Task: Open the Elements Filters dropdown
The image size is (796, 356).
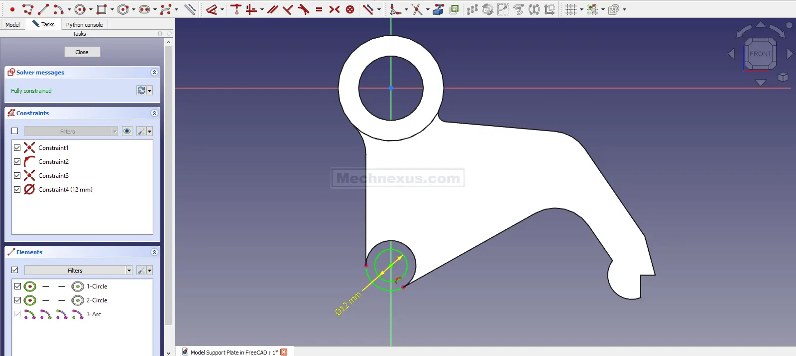Action: coord(78,270)
